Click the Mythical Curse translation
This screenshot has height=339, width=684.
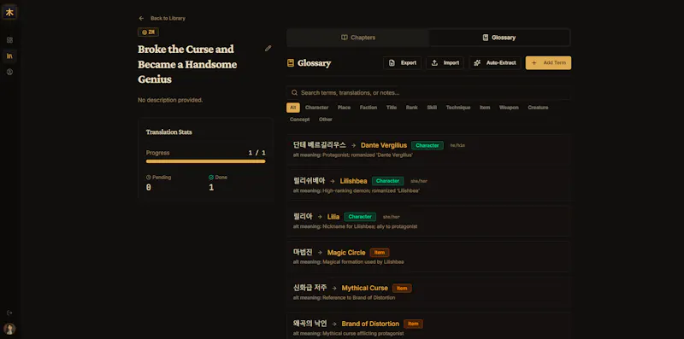coord(365,289)
